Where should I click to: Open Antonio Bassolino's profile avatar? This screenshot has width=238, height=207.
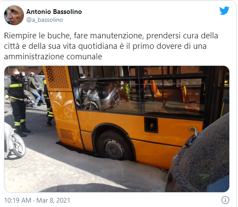pyautogui.click(x=14, y=15)
